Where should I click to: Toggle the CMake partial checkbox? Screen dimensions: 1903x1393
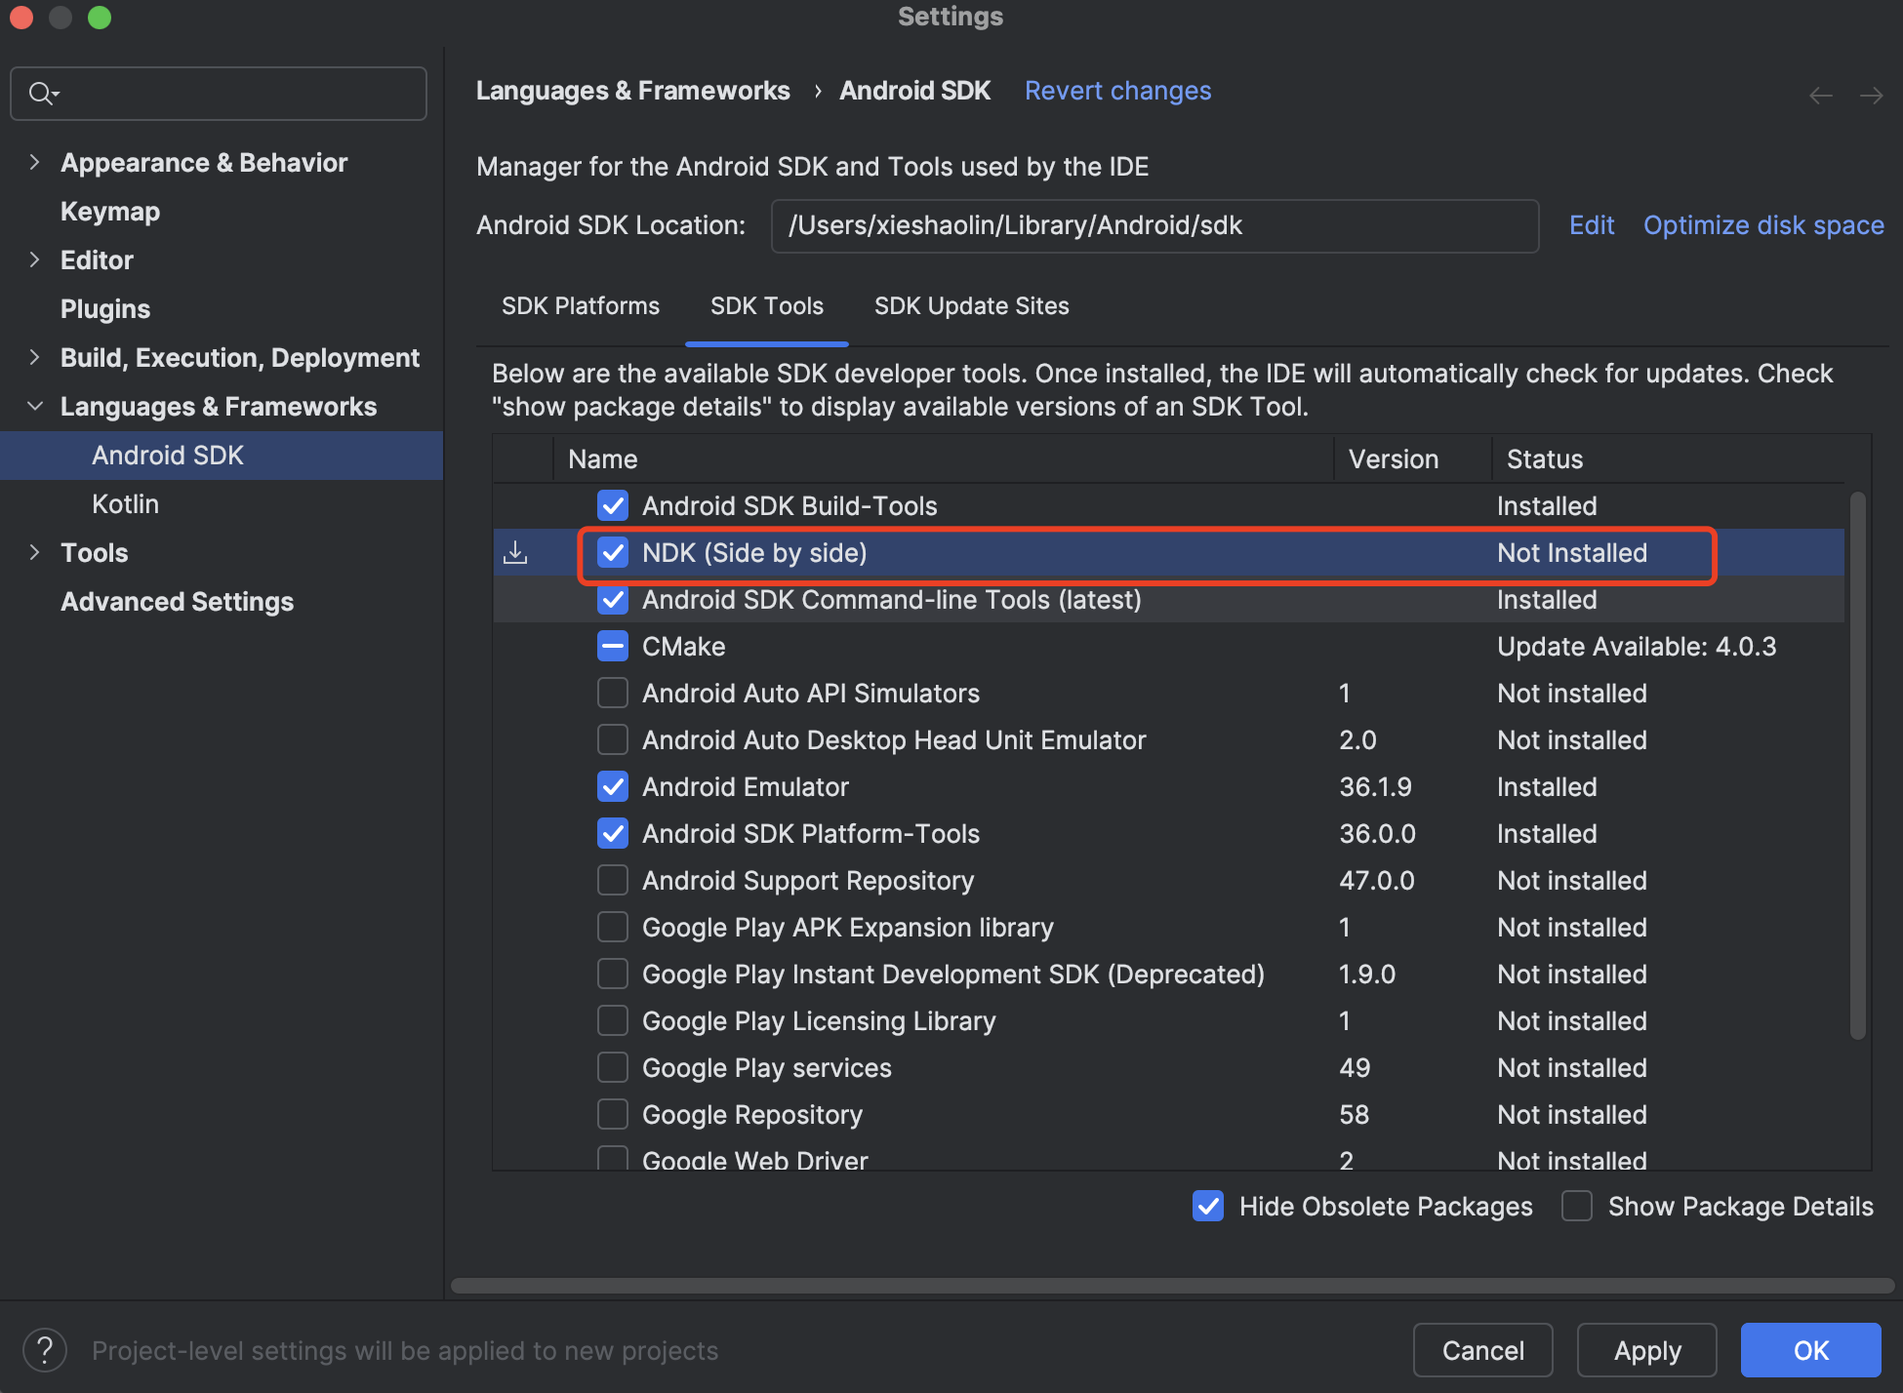[613, 647]
